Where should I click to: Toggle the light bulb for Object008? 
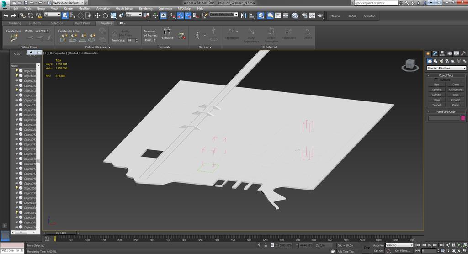(x=17, y=75)
